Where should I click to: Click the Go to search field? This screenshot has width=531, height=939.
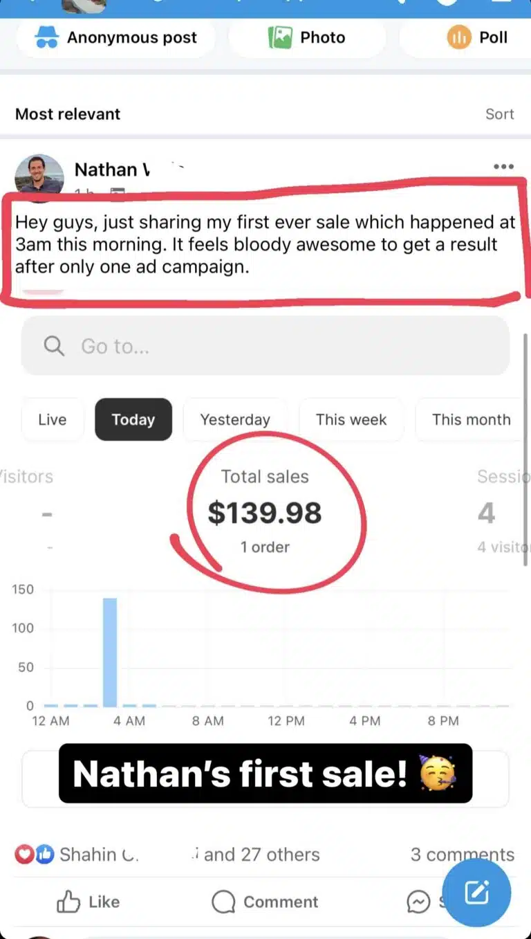click(265, 346)
